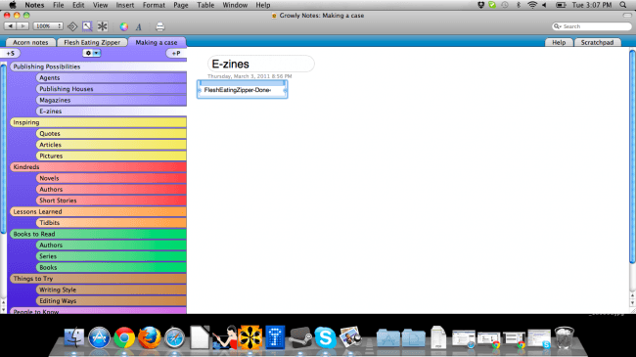Launch Google Chrome from the Dock
This screenshot has height=357, width=636.
coord(124,337)
